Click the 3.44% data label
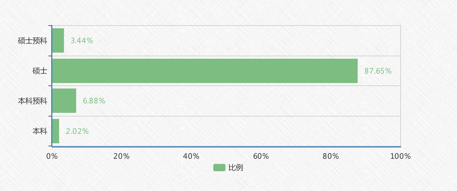Viewport: 457px width, 191px height. pos(82,41)
